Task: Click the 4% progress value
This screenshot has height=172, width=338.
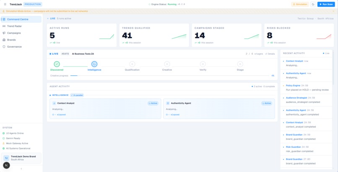Action: click(273, 76)
